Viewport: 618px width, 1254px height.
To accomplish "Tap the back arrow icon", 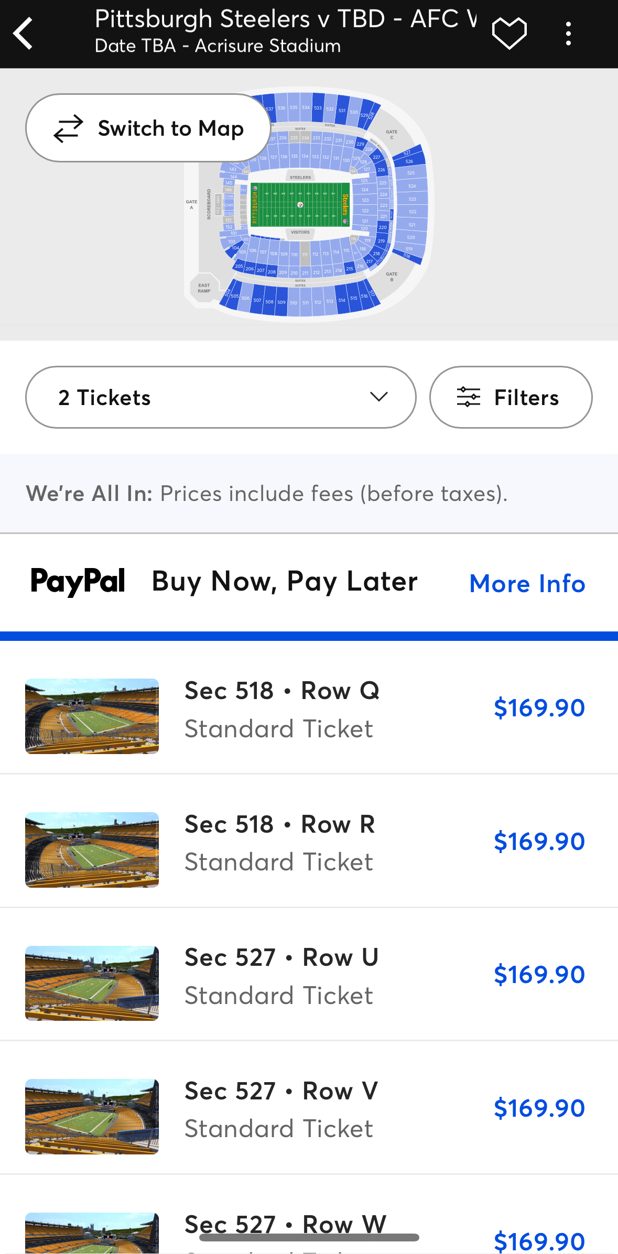I will (x=24, y=34).
